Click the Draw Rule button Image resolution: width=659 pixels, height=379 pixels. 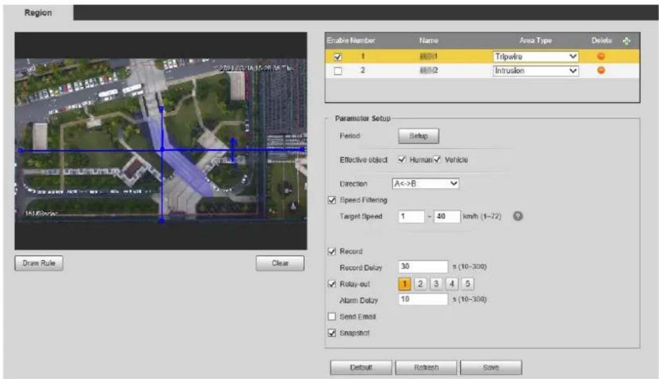click(x=39, y=263)
